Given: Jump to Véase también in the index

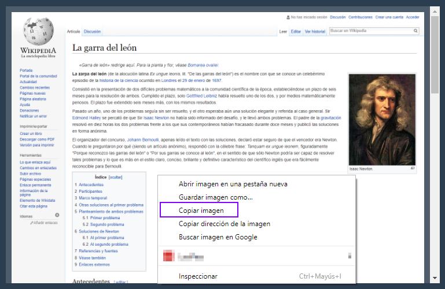Looking at the screenshot, I should pyautogui.click(x=92, y=258).
